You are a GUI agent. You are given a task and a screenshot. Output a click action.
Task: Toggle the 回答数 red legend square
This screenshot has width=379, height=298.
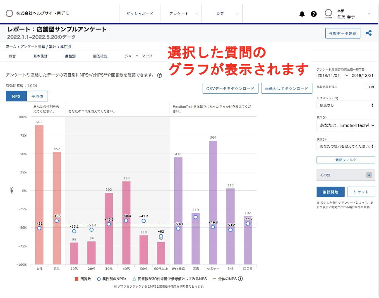point(77,279)
